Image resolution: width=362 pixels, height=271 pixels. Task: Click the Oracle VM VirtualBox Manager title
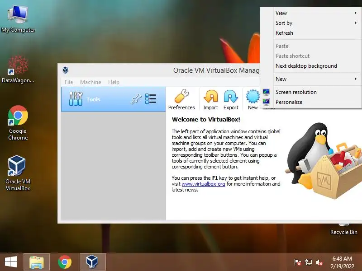pos(216,70)
